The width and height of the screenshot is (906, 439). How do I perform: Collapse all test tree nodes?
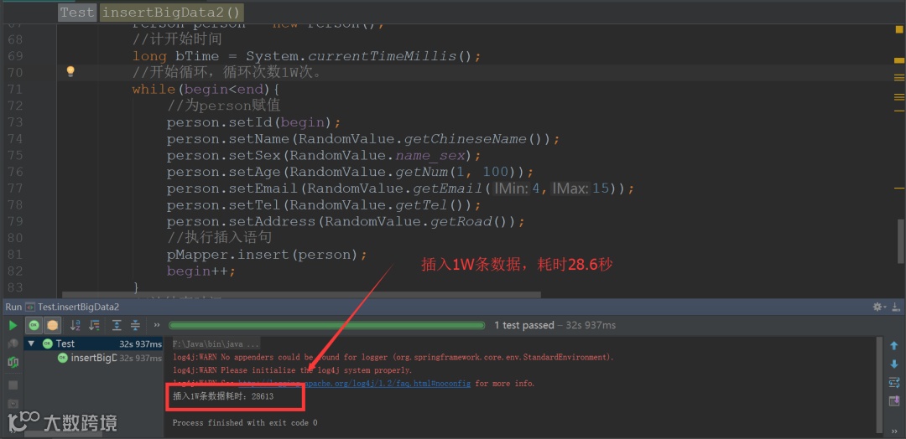tap(135, 325)
